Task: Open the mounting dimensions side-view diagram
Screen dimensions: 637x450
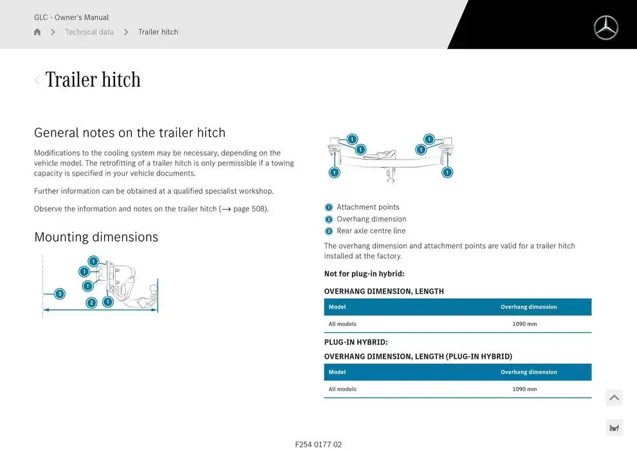Action: [100, 285]
